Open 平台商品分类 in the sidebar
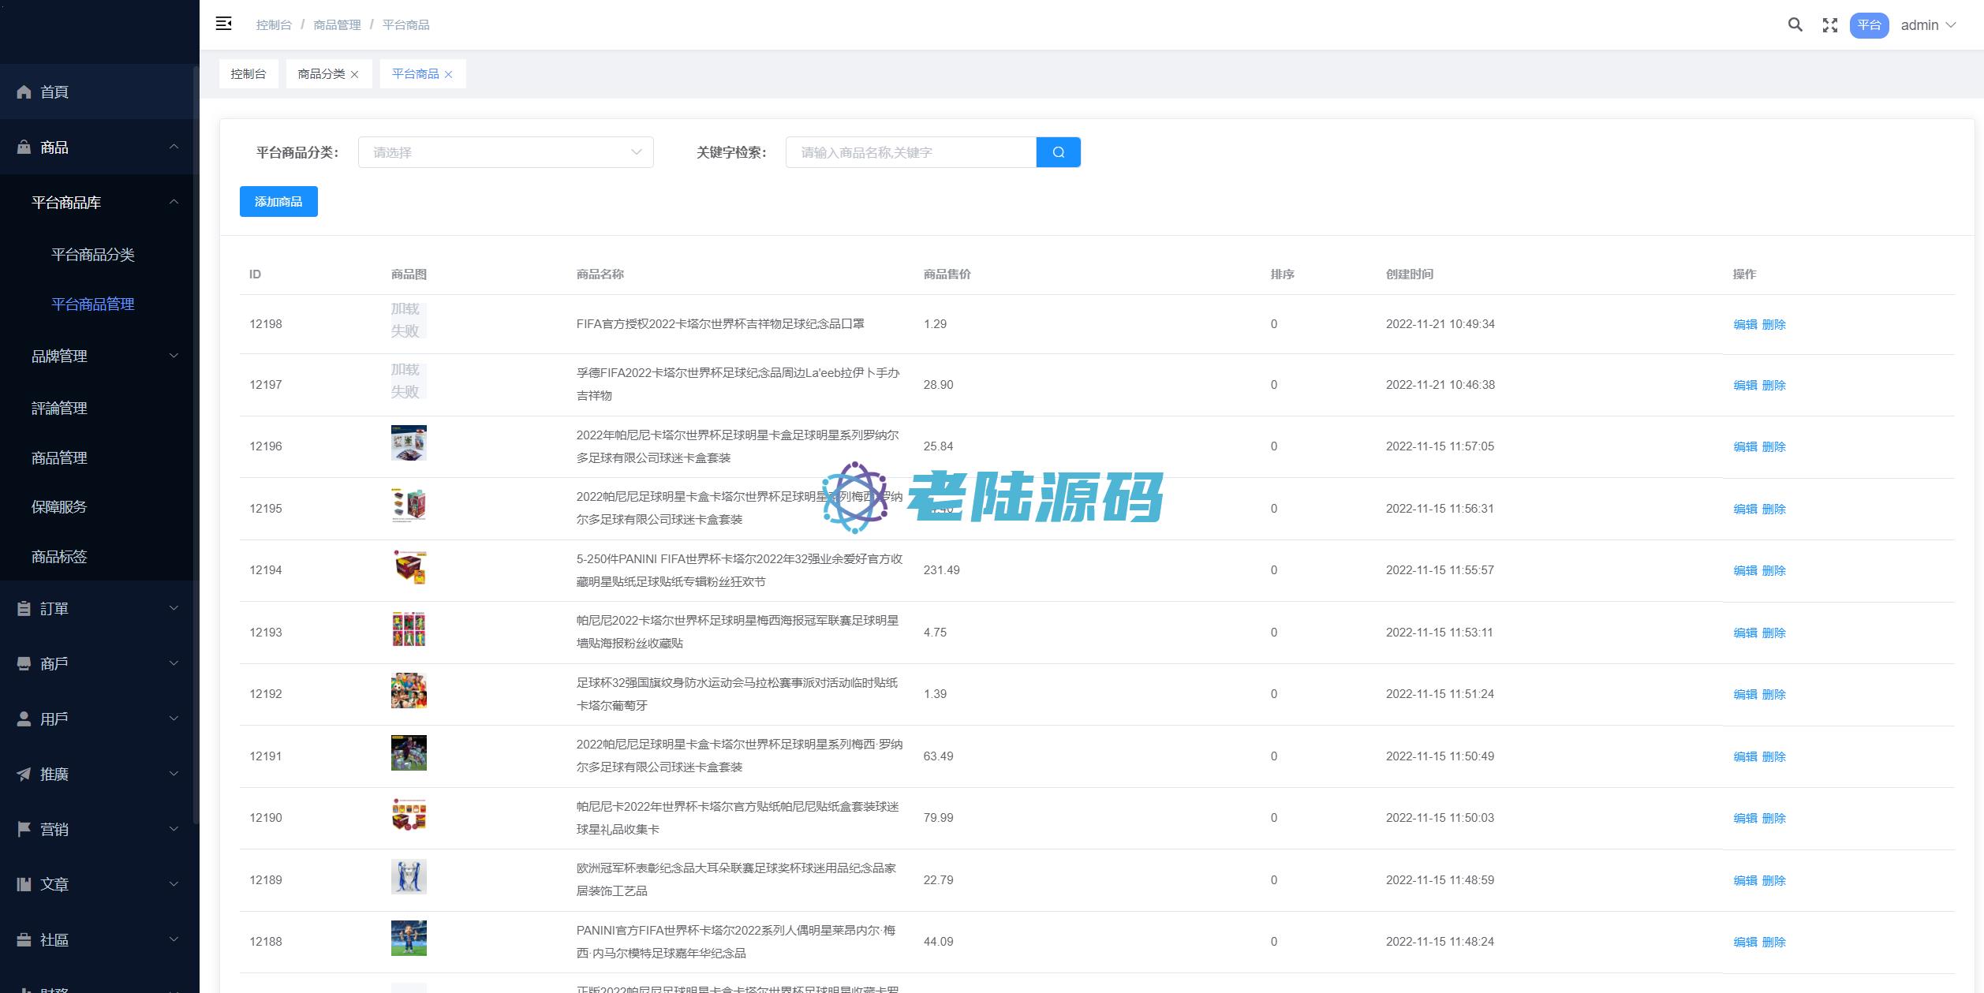The height and width of the screenshot is (993, 1984). click(x=93, y=255)
